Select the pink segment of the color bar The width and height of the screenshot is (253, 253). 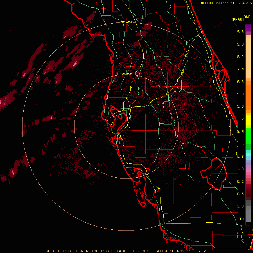pos(248,170)
